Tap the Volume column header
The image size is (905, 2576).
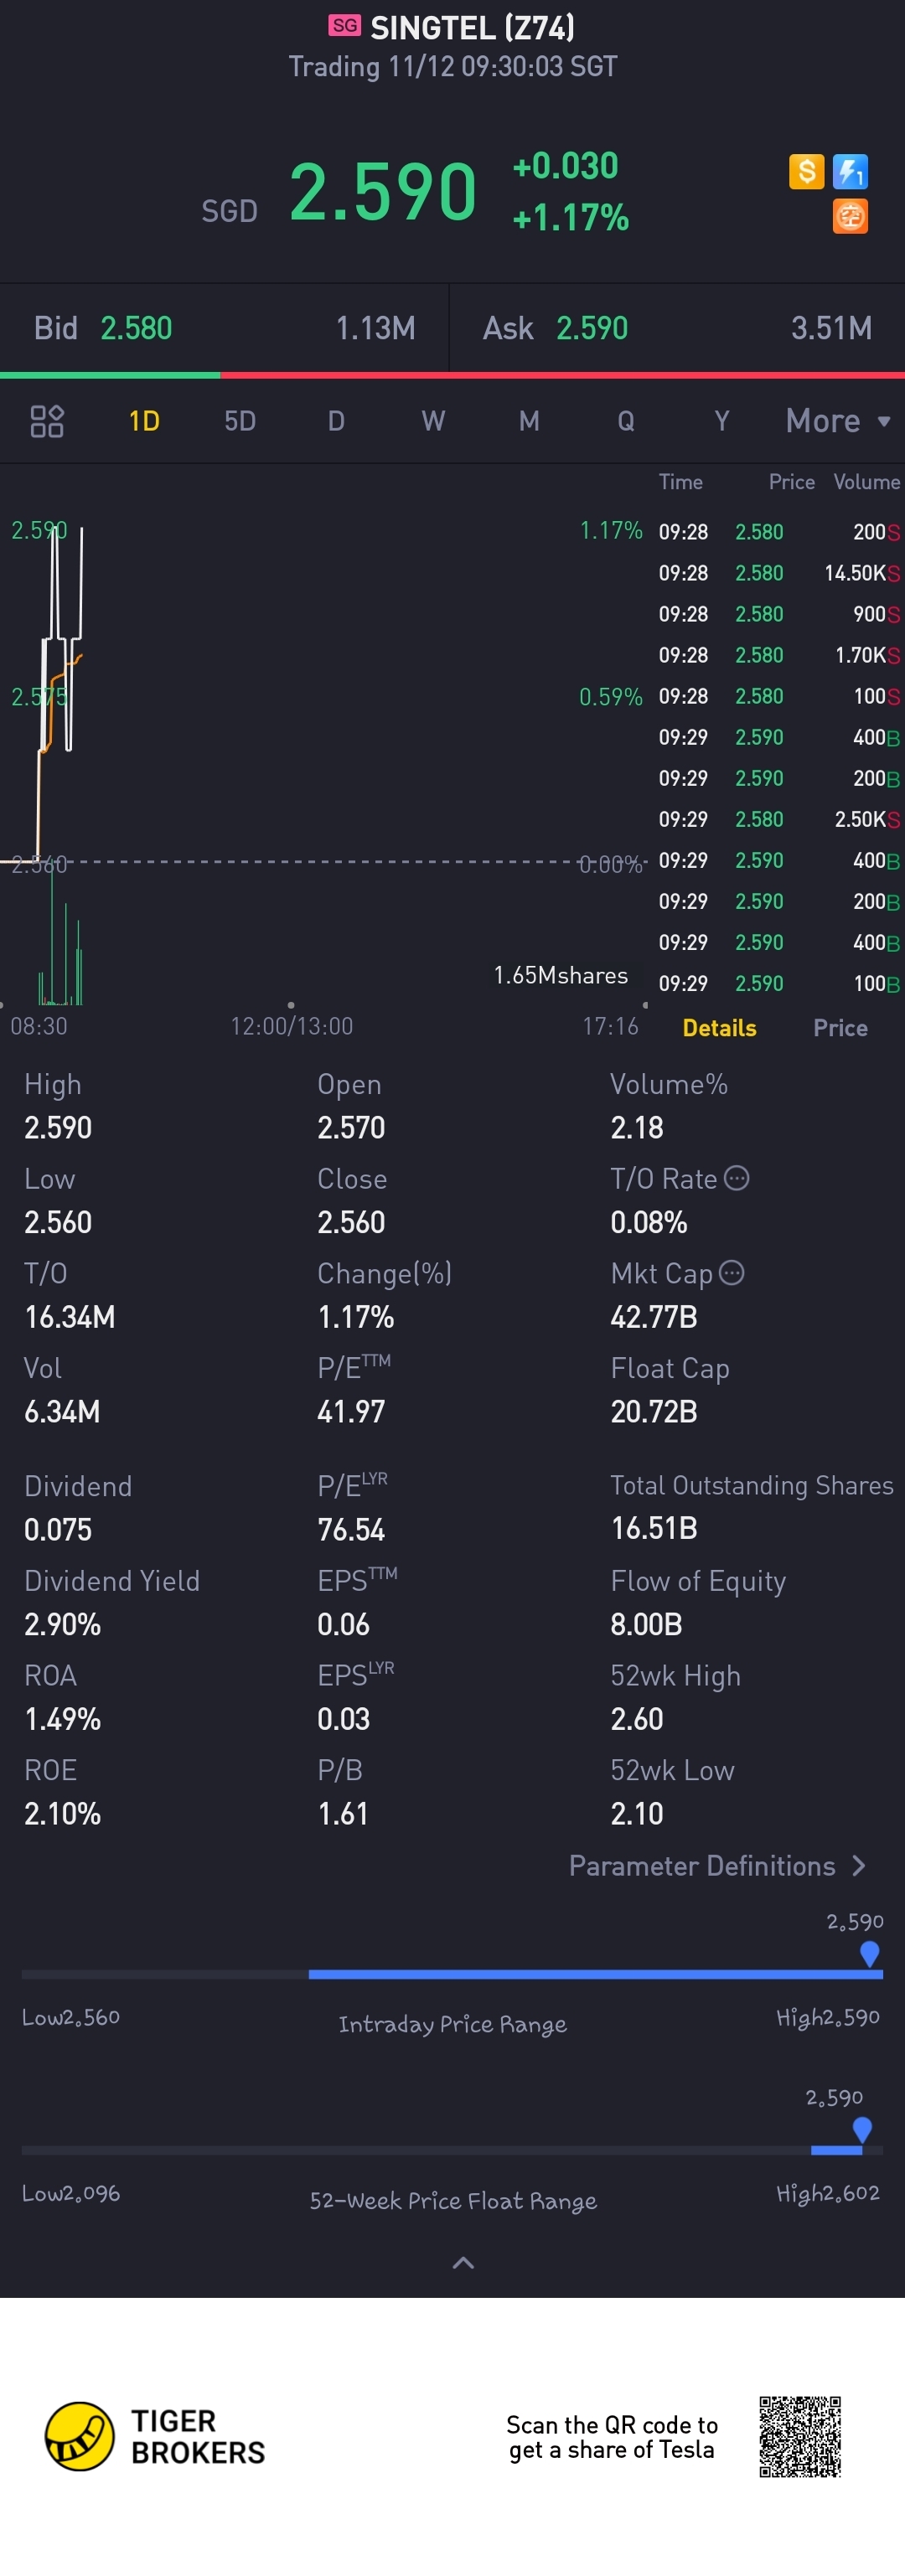click(866, 482)
